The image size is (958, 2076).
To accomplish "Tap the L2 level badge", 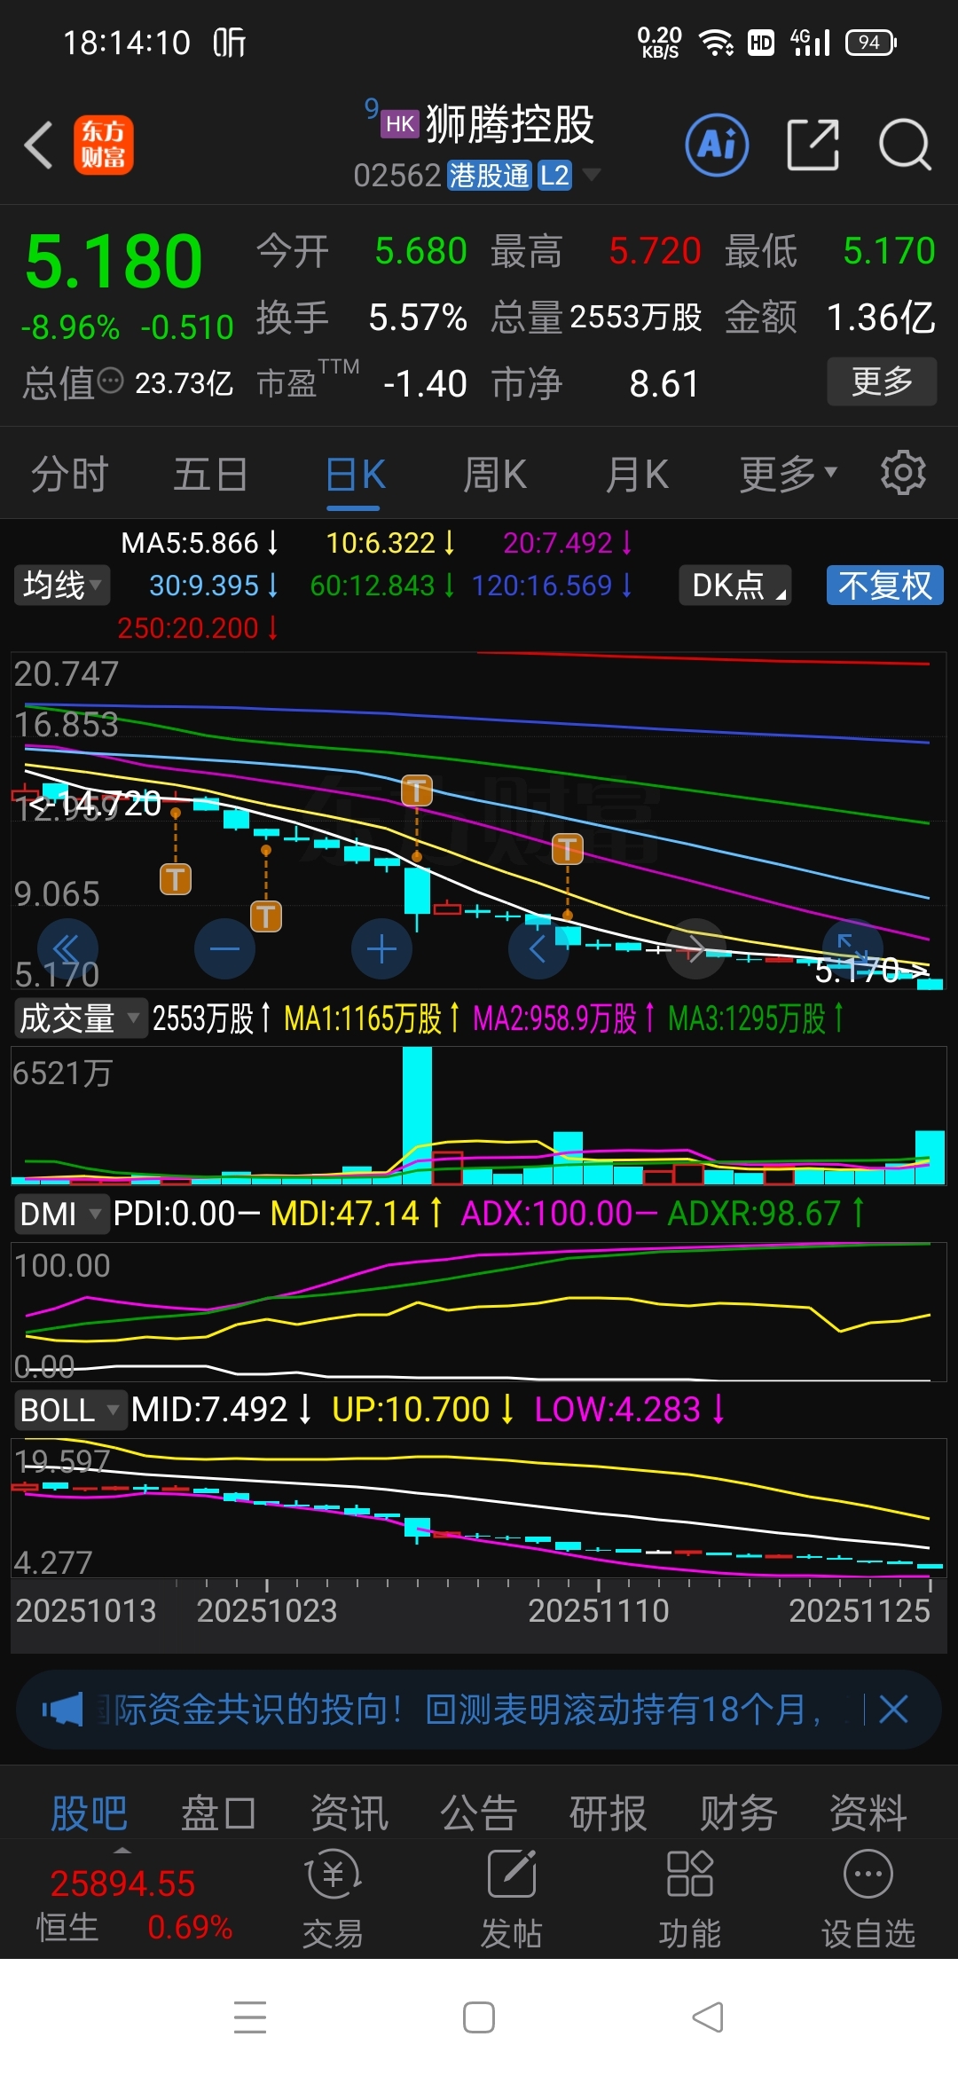I will click(x=555, y=175).
